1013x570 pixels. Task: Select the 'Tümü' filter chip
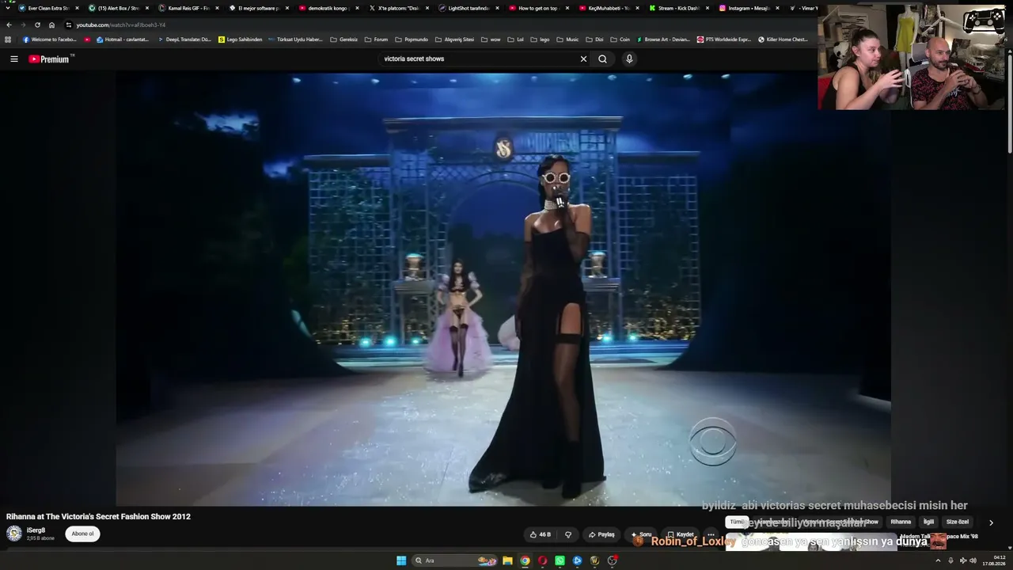(x=737, y=522)
